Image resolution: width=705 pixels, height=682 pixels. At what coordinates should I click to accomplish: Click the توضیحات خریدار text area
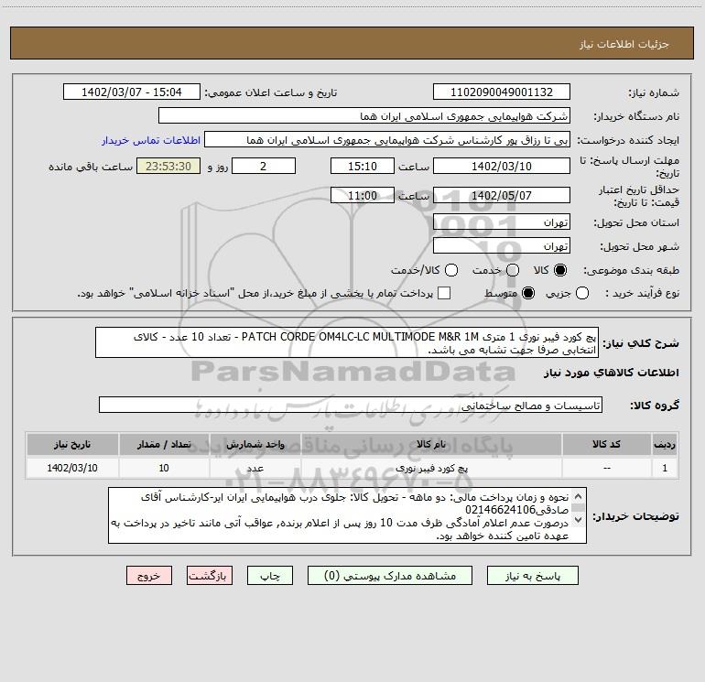click(347, 515)
